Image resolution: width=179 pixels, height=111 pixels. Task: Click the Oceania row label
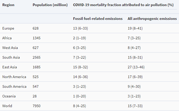[9, 96]
